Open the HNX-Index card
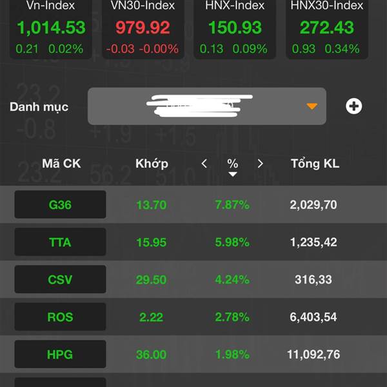 point(235,28)
